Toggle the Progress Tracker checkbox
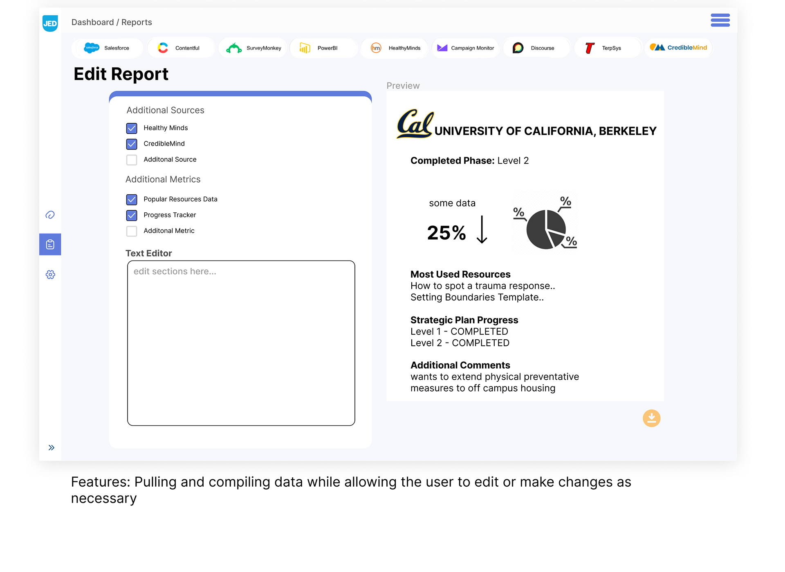 tap(132, 215)
